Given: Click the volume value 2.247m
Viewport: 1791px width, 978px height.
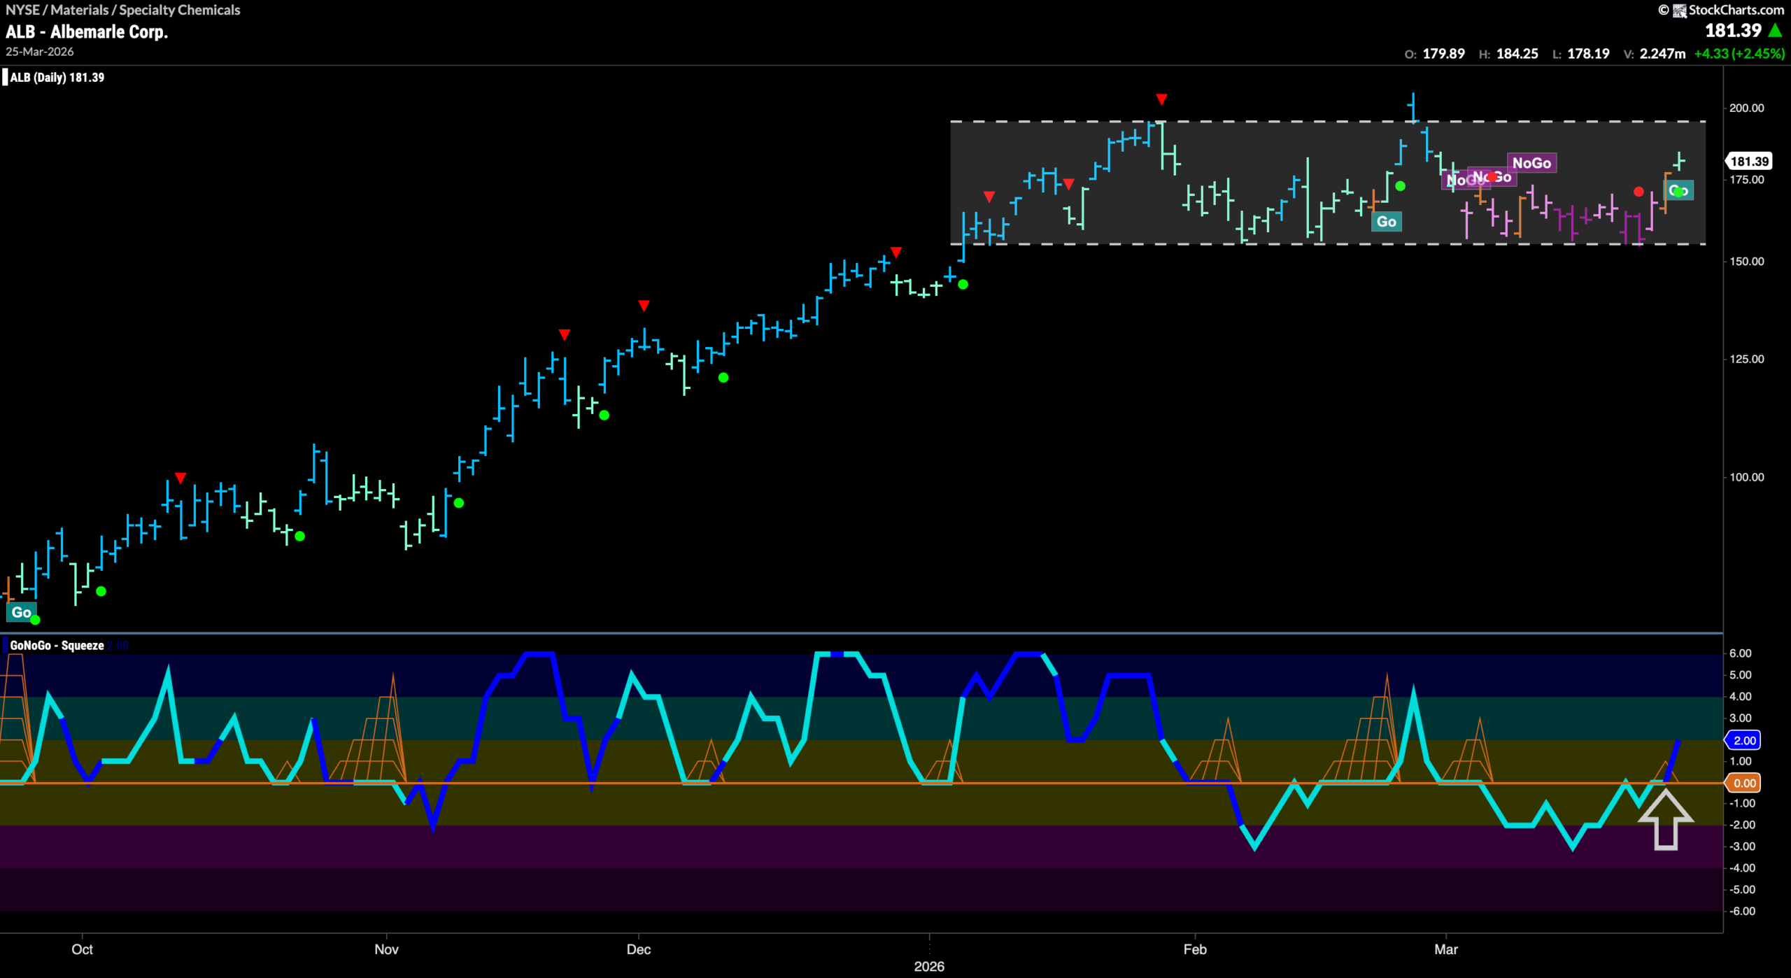Looking at the screenshot, I should click(x=1662, y=53).
